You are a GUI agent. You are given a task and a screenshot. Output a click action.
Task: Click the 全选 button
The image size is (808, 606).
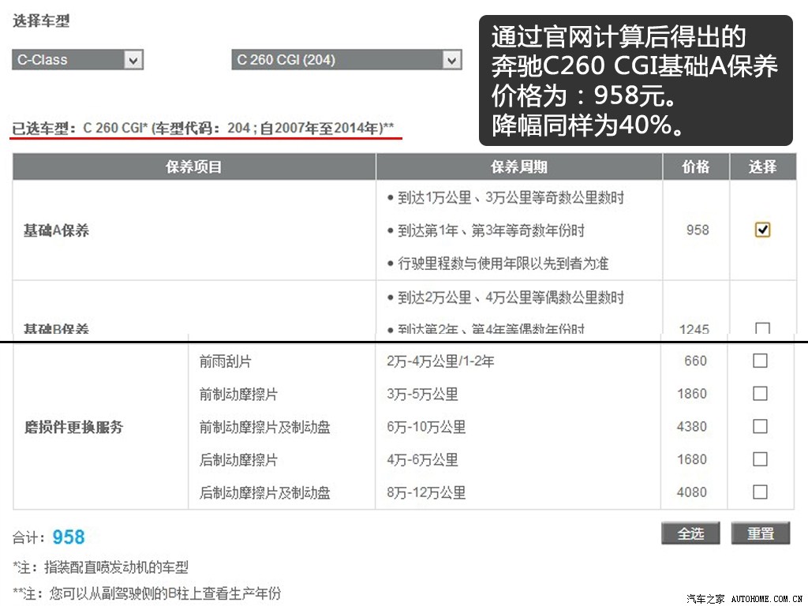[690, 533]
